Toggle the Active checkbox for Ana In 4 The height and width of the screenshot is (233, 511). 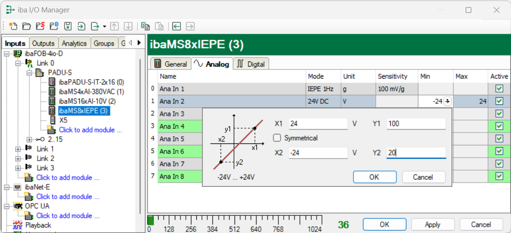[499, 126]
